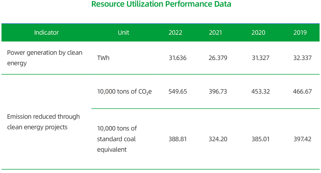The height and width of the screenshot is (173, 321).
Task: Select the 453.32 value under 2020
Action: point(261,92)
